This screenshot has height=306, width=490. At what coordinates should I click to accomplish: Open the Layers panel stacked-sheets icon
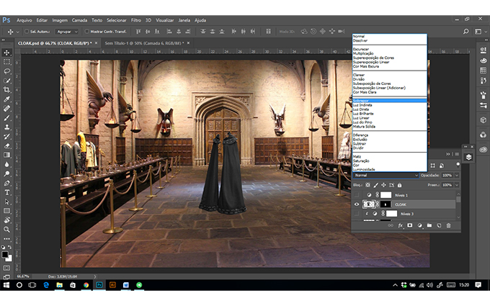(469, 157)
